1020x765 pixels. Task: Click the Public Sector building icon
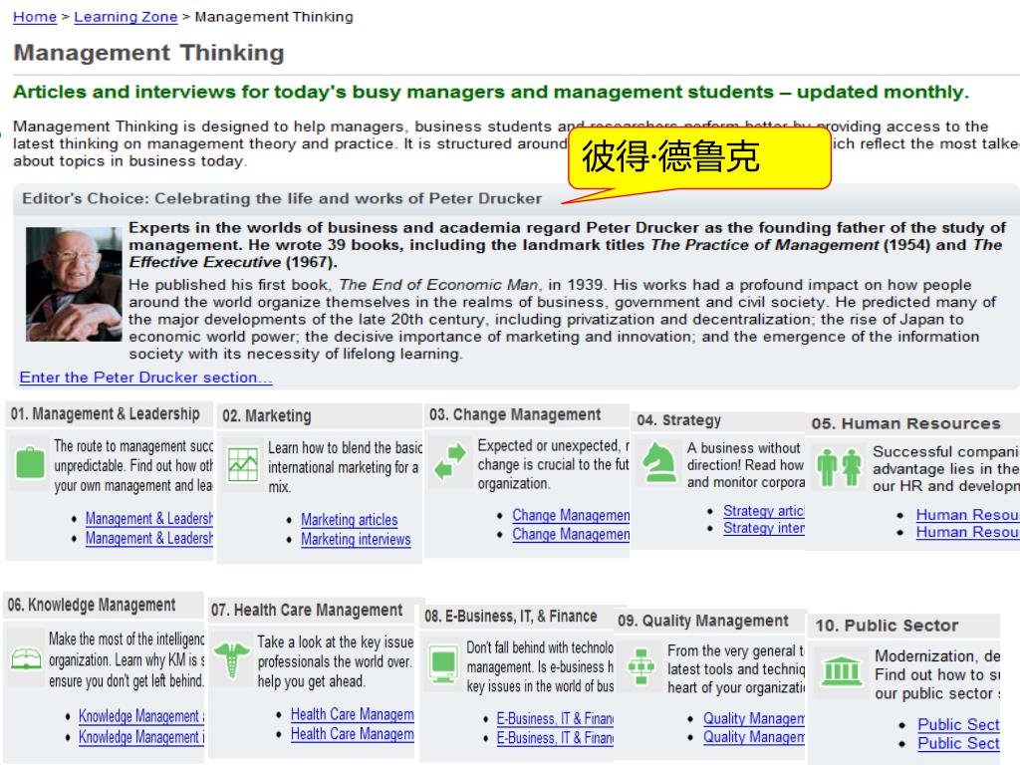pos(842,670)
